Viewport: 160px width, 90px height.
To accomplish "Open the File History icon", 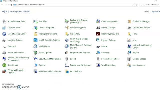I will [x=67, y=34].
